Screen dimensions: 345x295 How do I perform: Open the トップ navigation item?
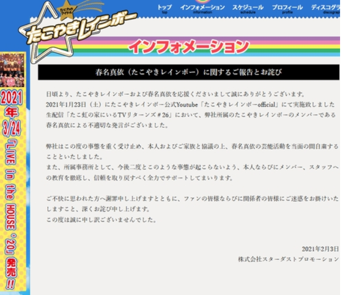[164, 8]
